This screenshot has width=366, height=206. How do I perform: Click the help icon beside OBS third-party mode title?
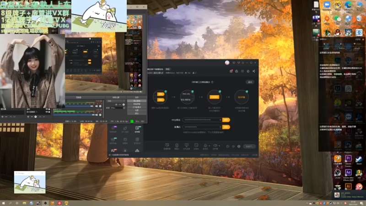[212, 82]
